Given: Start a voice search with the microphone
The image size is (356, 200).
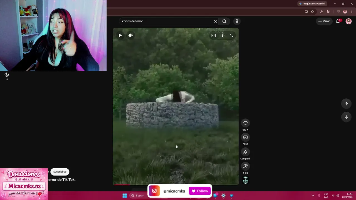Looking at the screenshot, I should tap(237, 21).
